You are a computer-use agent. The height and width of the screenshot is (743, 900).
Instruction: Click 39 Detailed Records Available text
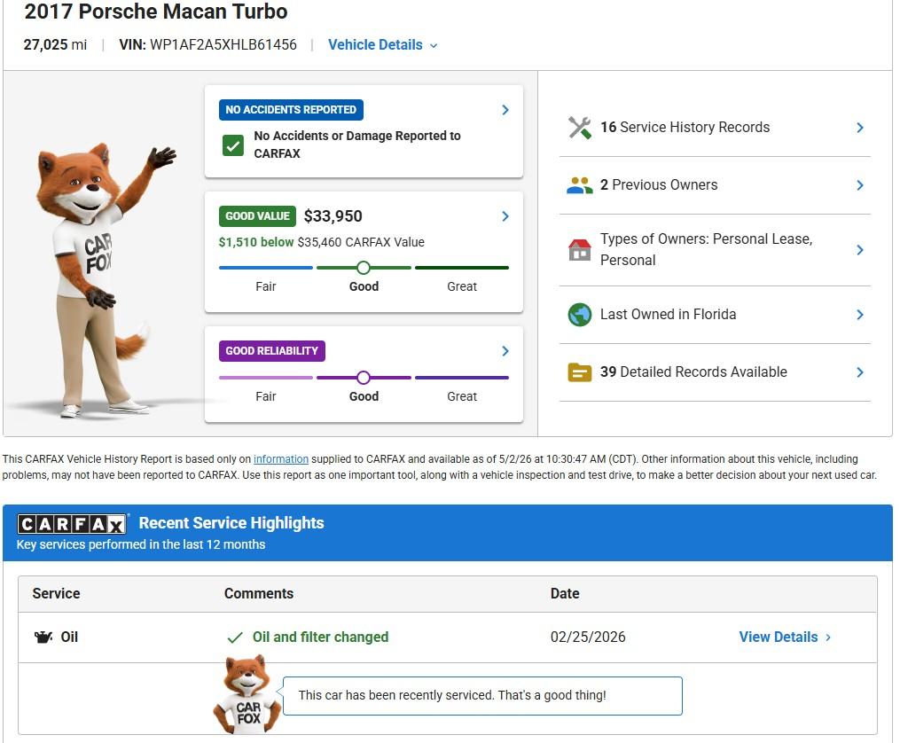pos(693,371)
